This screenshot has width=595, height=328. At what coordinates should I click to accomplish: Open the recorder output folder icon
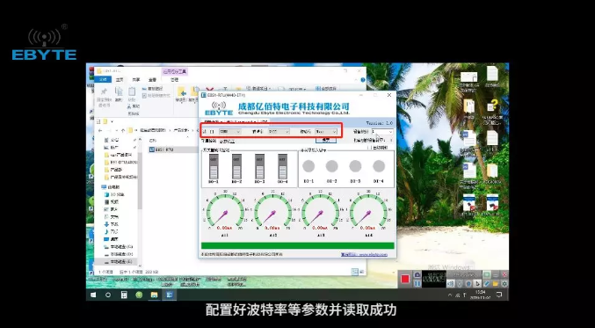point(496,283)
